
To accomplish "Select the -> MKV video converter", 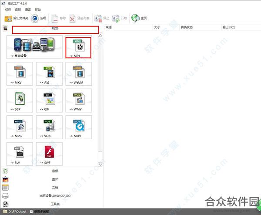I will pyautogui.click(x=20, y=74).
